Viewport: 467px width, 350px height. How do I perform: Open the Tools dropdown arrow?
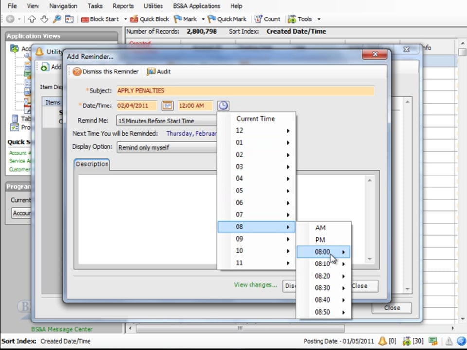tap(319, 19)
